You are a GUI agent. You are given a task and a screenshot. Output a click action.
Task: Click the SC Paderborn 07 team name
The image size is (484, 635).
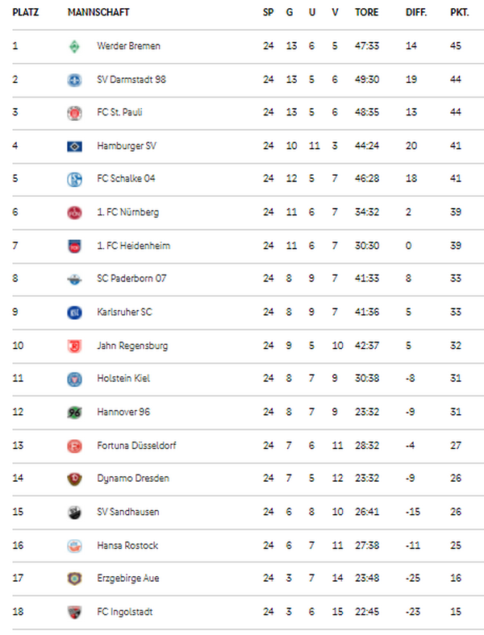tap(131, 279)
